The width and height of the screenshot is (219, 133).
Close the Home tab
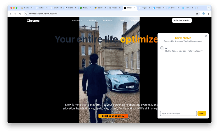coord(32,8)
